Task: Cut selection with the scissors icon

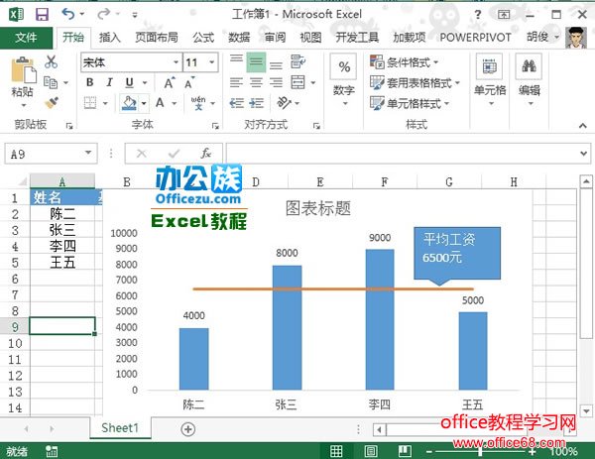Action: 51,61
